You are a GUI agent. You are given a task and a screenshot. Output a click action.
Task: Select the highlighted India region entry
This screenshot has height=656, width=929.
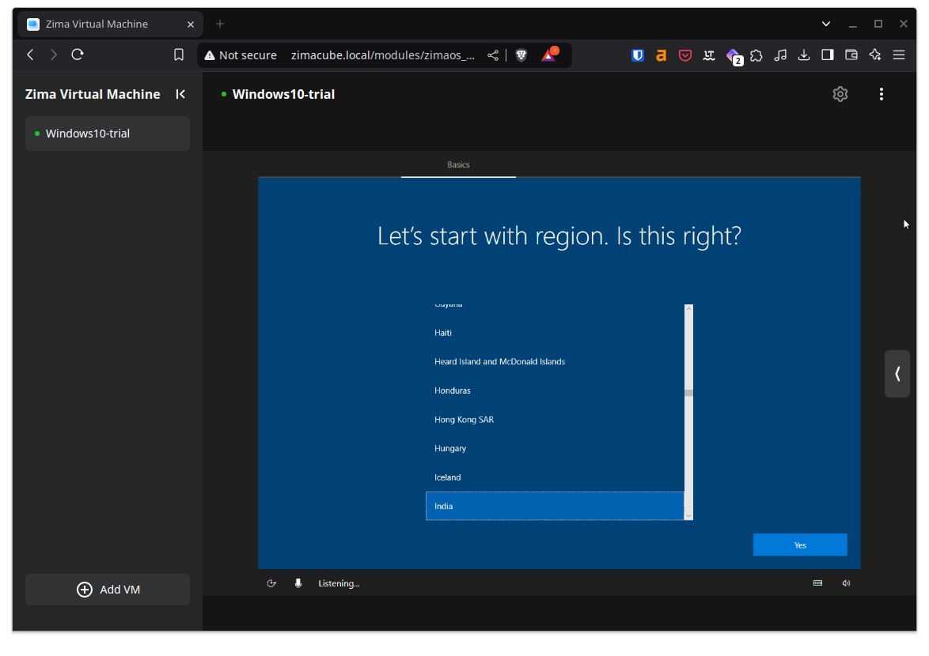click(555, 506)
